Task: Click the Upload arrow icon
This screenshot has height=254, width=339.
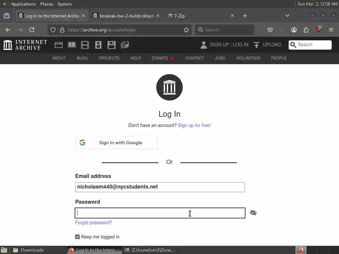Action: [257, 45]
